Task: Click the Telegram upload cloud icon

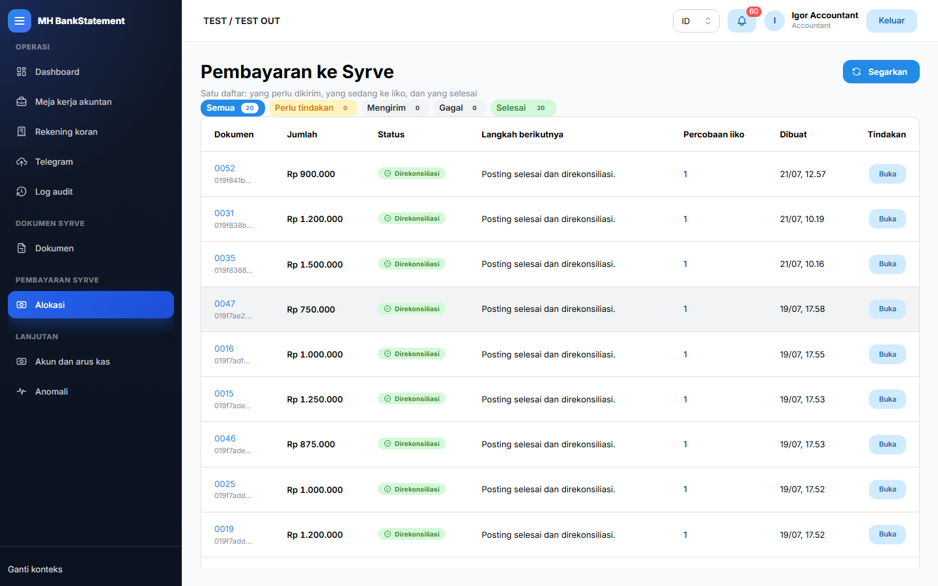Action: 21,161
